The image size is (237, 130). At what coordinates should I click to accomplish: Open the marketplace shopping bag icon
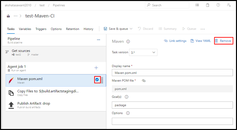(x=208, y=5)
